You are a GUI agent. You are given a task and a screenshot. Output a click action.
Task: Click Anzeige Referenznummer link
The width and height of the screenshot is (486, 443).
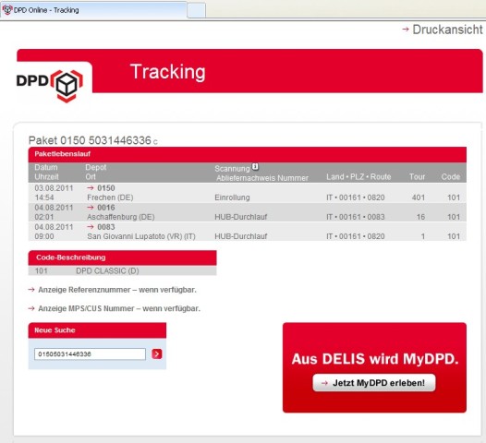coord(117,290)
